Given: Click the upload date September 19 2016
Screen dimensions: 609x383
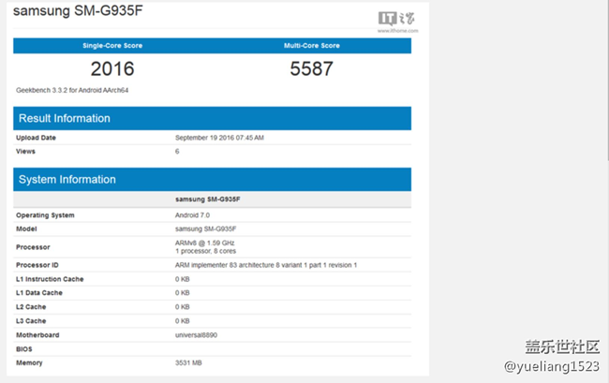Looking at the screenshot, I should [219, 138].
